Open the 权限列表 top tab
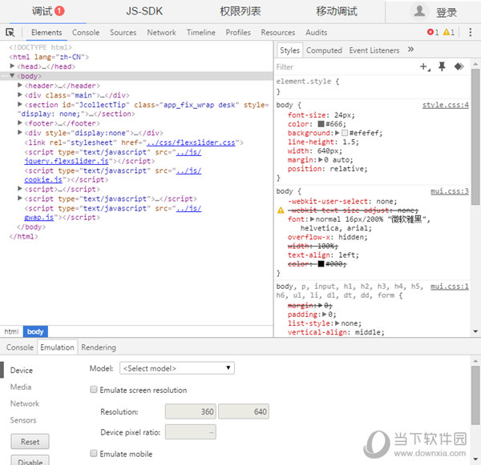Viewport: 481px width, 465px height. click(240, 11)
